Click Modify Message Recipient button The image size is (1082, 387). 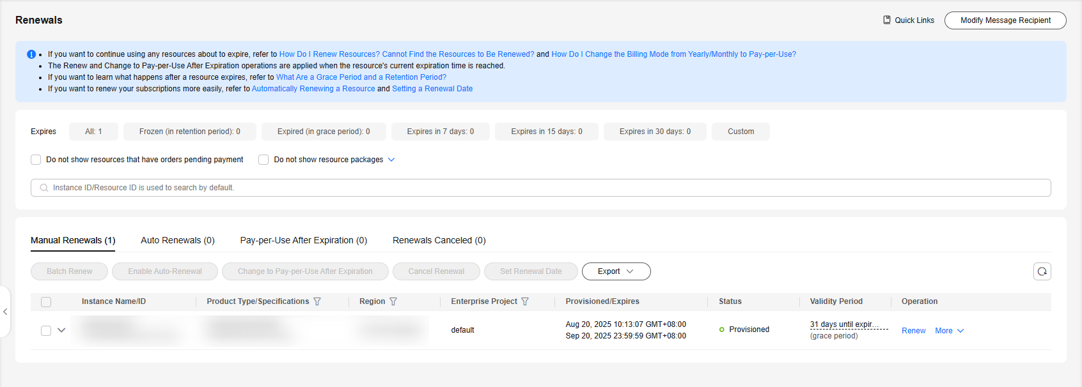point(1005,20)
